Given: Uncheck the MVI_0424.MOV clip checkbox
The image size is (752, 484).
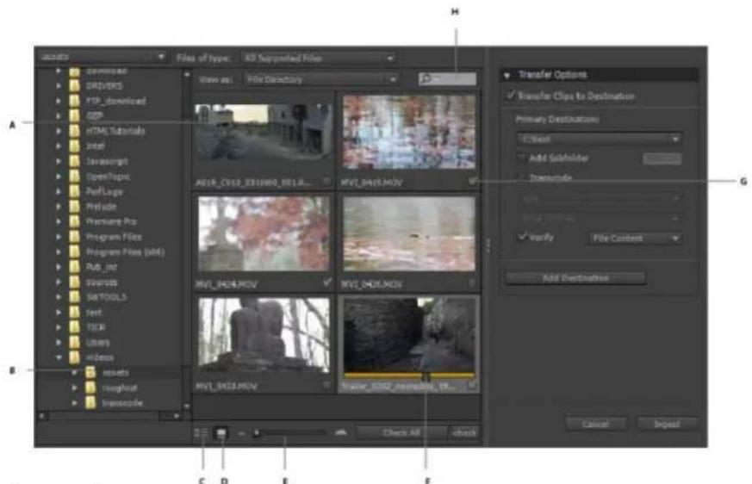Looking at the screenshot, I should pyautogui.click(x=327, y=283).
